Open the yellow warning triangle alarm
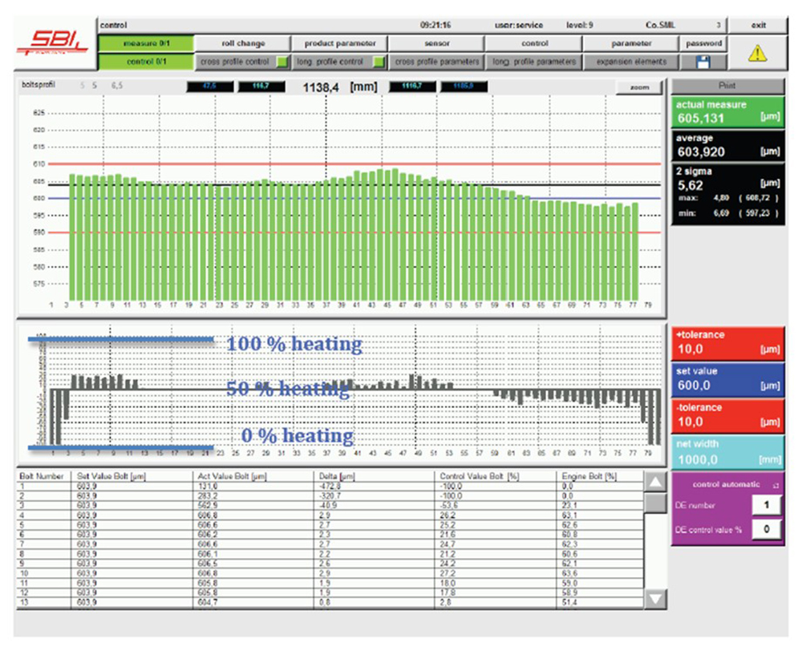Screen dimensions: 802x647 click(758, 53)
